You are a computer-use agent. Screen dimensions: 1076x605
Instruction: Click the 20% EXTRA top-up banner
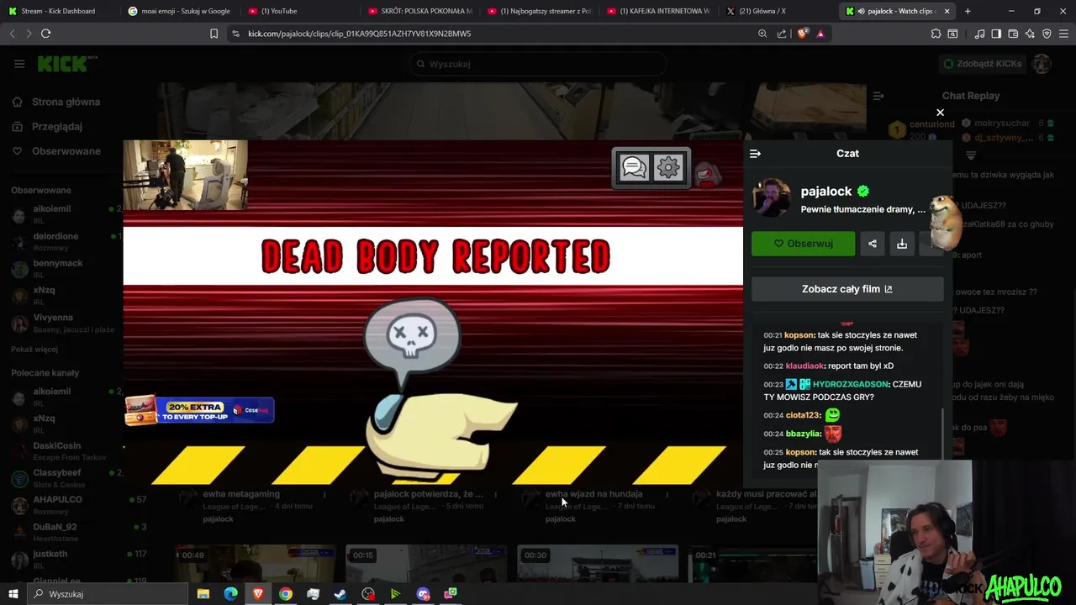coord(199,410)
